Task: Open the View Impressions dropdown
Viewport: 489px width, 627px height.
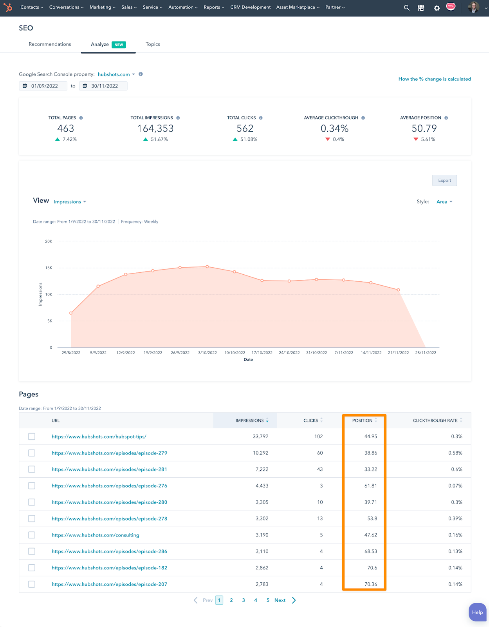Action: pyautogui.click(x=70, y=202)
